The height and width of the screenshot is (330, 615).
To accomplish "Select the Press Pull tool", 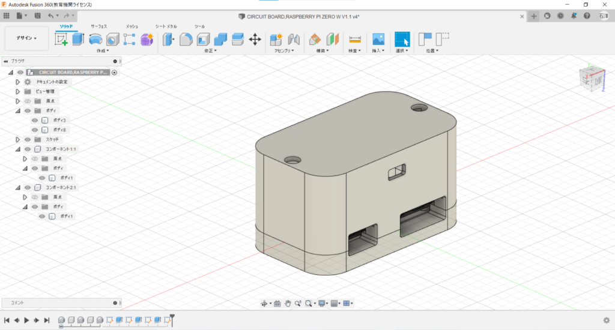I will point(169,39).
